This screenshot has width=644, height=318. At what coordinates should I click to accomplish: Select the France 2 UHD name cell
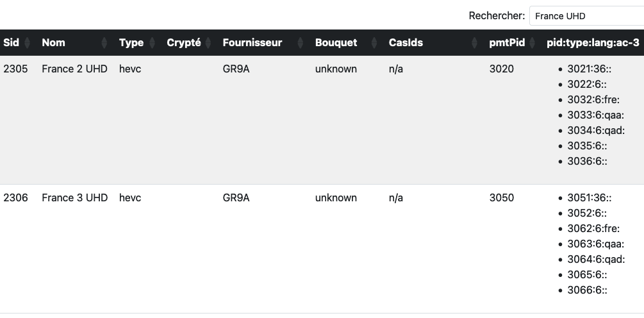click(x=75, y=69)
